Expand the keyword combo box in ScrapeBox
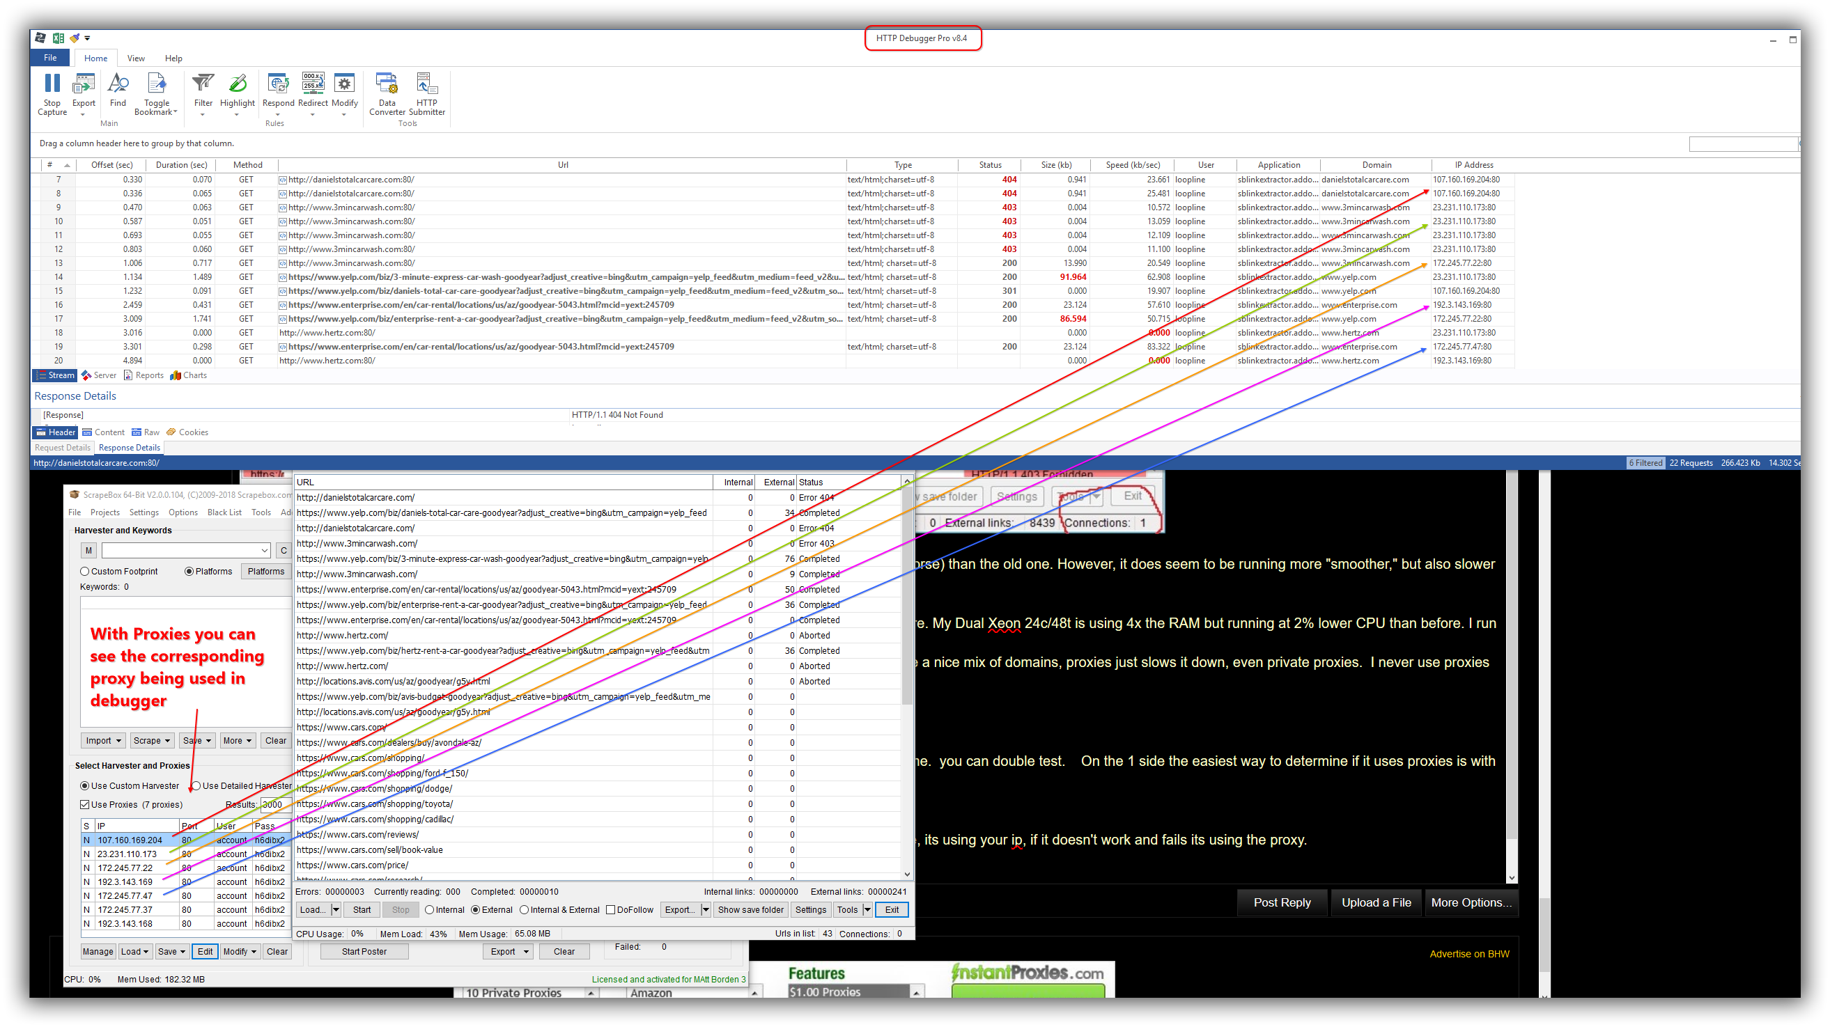This screenshot has width=1830, height=1027. tap(264, 551)
